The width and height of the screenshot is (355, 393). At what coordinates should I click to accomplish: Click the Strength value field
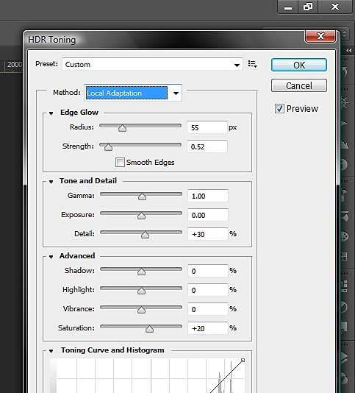coord(207,146)
